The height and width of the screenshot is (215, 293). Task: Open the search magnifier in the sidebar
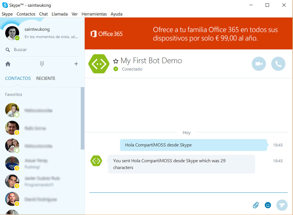point(8,49)
